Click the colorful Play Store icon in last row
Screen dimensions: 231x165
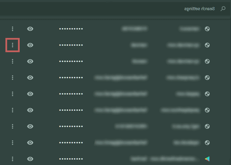pos(207,159)
